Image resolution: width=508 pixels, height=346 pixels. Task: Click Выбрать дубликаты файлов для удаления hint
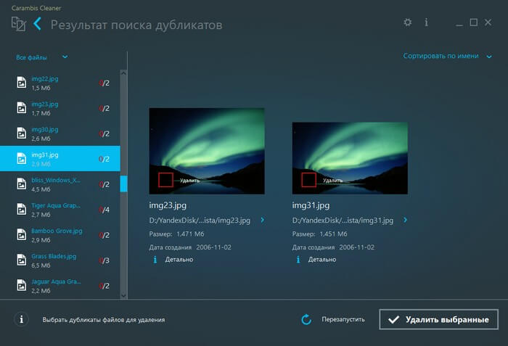[104, 320]
